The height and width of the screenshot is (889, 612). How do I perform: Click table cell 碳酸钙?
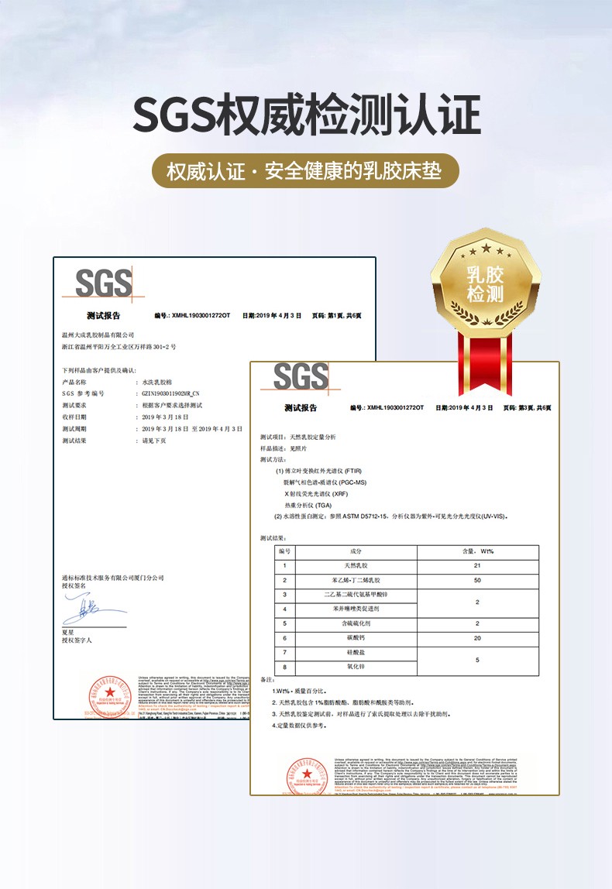coord(356,638)
